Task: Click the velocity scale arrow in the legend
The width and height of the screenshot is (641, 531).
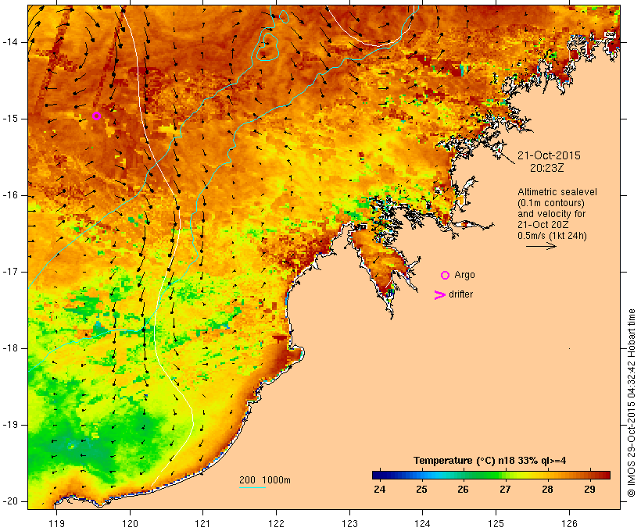Action: pyautogui.click(x=541, y=246)
